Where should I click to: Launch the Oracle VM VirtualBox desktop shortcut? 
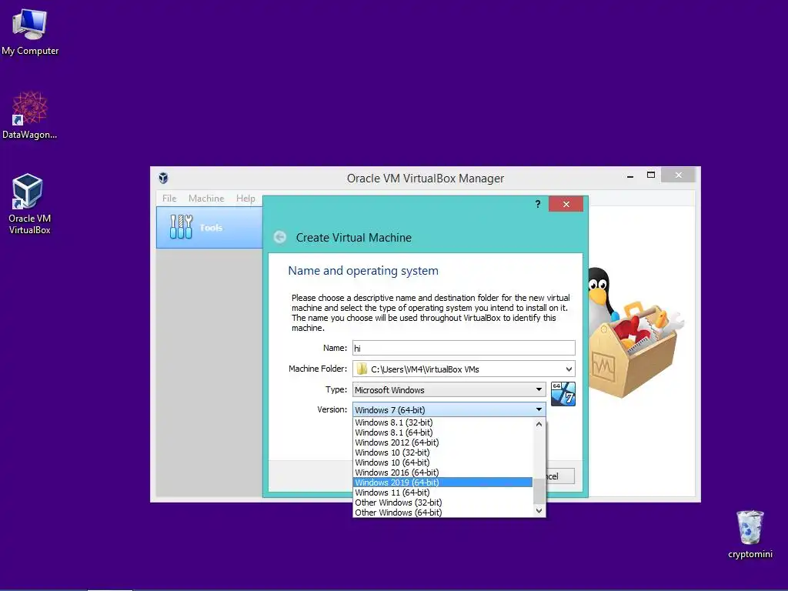(29, 204)
